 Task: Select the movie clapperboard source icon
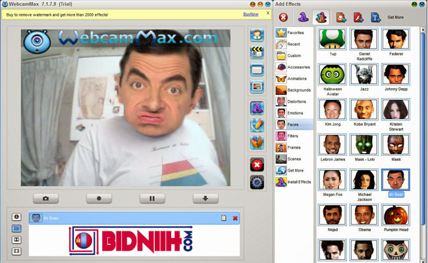(257, 53)
